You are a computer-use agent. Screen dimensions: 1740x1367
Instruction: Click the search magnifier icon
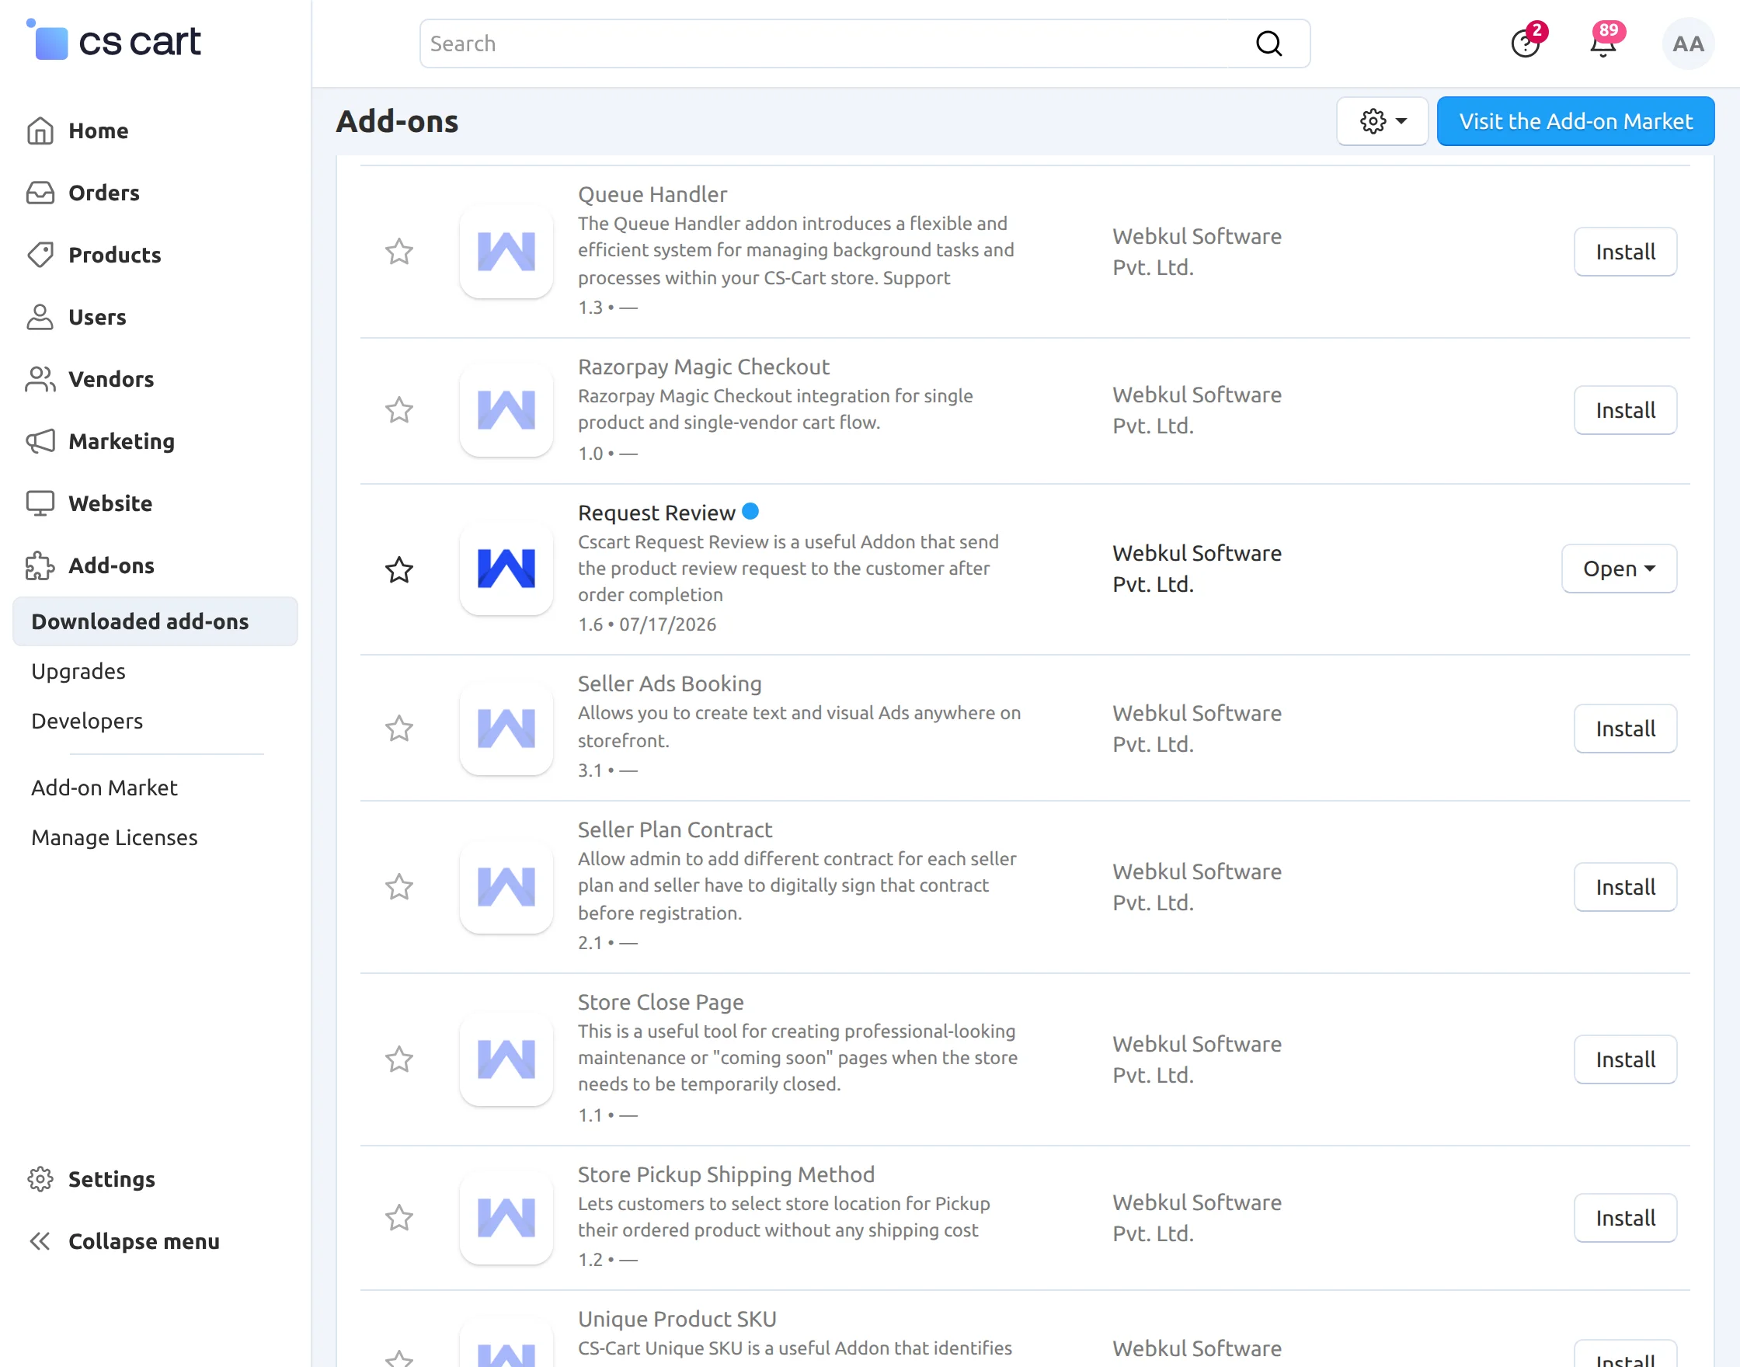point(1268,43)
